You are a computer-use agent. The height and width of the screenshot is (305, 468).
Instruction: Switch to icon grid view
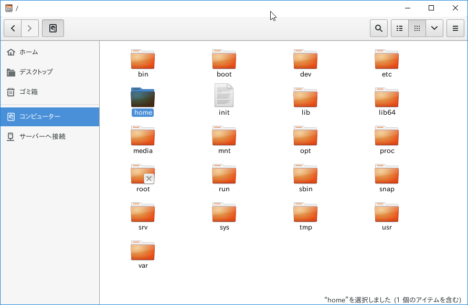pos(417,28)
